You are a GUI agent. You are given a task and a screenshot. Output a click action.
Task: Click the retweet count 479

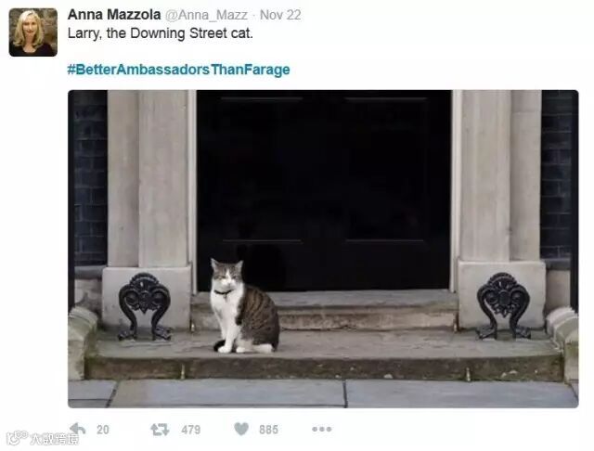(x=190, y=430)
